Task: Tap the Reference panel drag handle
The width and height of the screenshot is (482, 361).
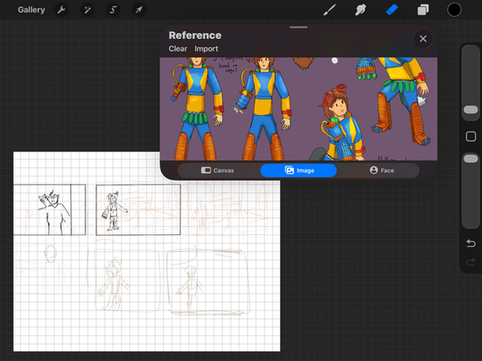Action: click(x=299, y=27)
